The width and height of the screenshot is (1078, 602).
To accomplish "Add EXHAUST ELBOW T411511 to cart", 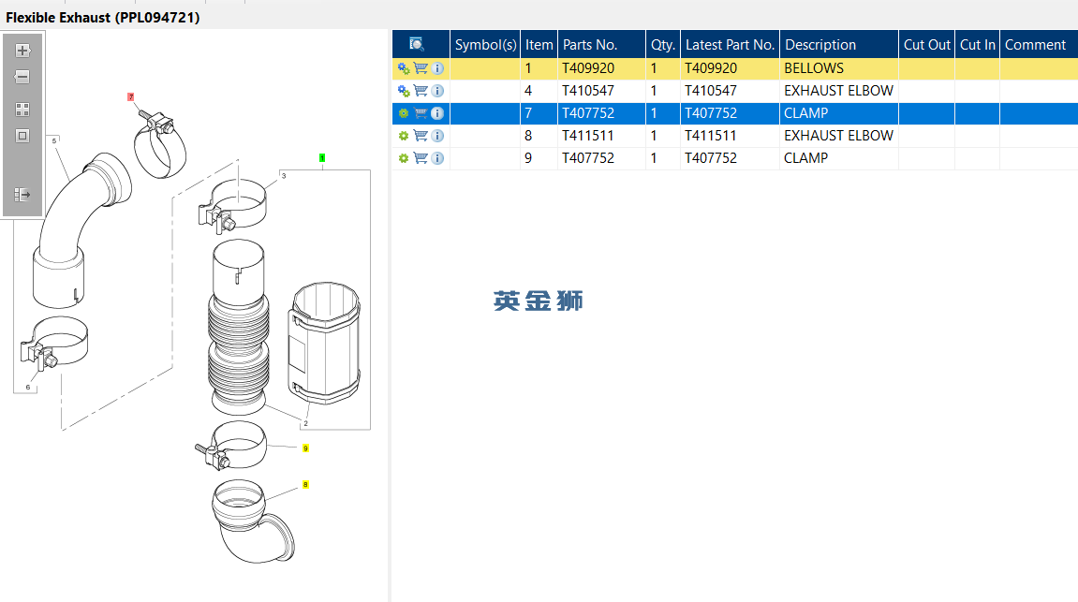I will [421, 136].
